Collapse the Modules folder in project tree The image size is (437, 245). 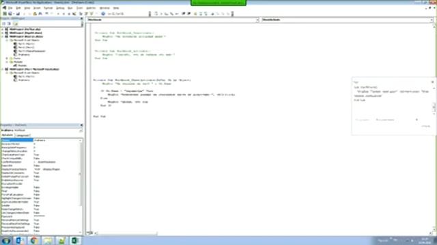(x=7, y=62)
